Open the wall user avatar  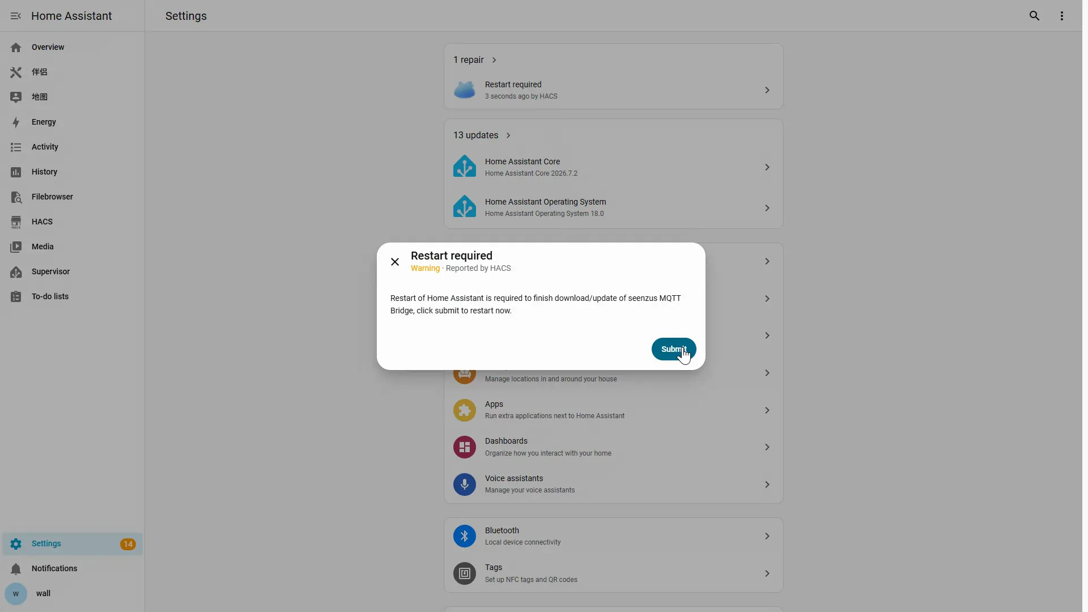16,594
